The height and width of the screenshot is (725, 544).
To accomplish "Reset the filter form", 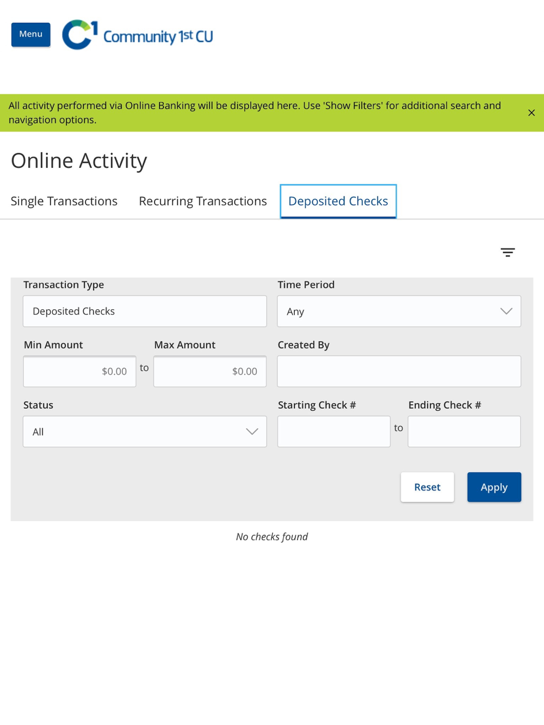I will 428,487.
